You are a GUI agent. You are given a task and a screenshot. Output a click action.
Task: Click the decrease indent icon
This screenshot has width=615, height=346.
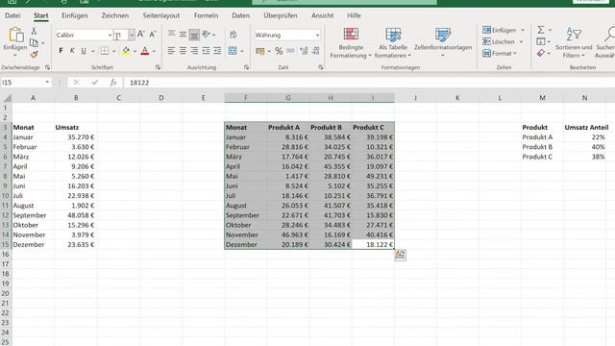[206, 51]
